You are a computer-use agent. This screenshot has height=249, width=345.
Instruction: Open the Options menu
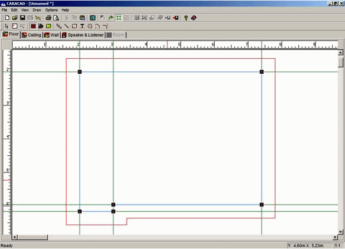click(x=52, y=10)
